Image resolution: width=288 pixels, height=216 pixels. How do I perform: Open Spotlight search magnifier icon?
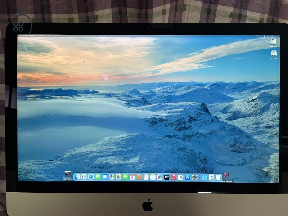click(x=261, y=36)
